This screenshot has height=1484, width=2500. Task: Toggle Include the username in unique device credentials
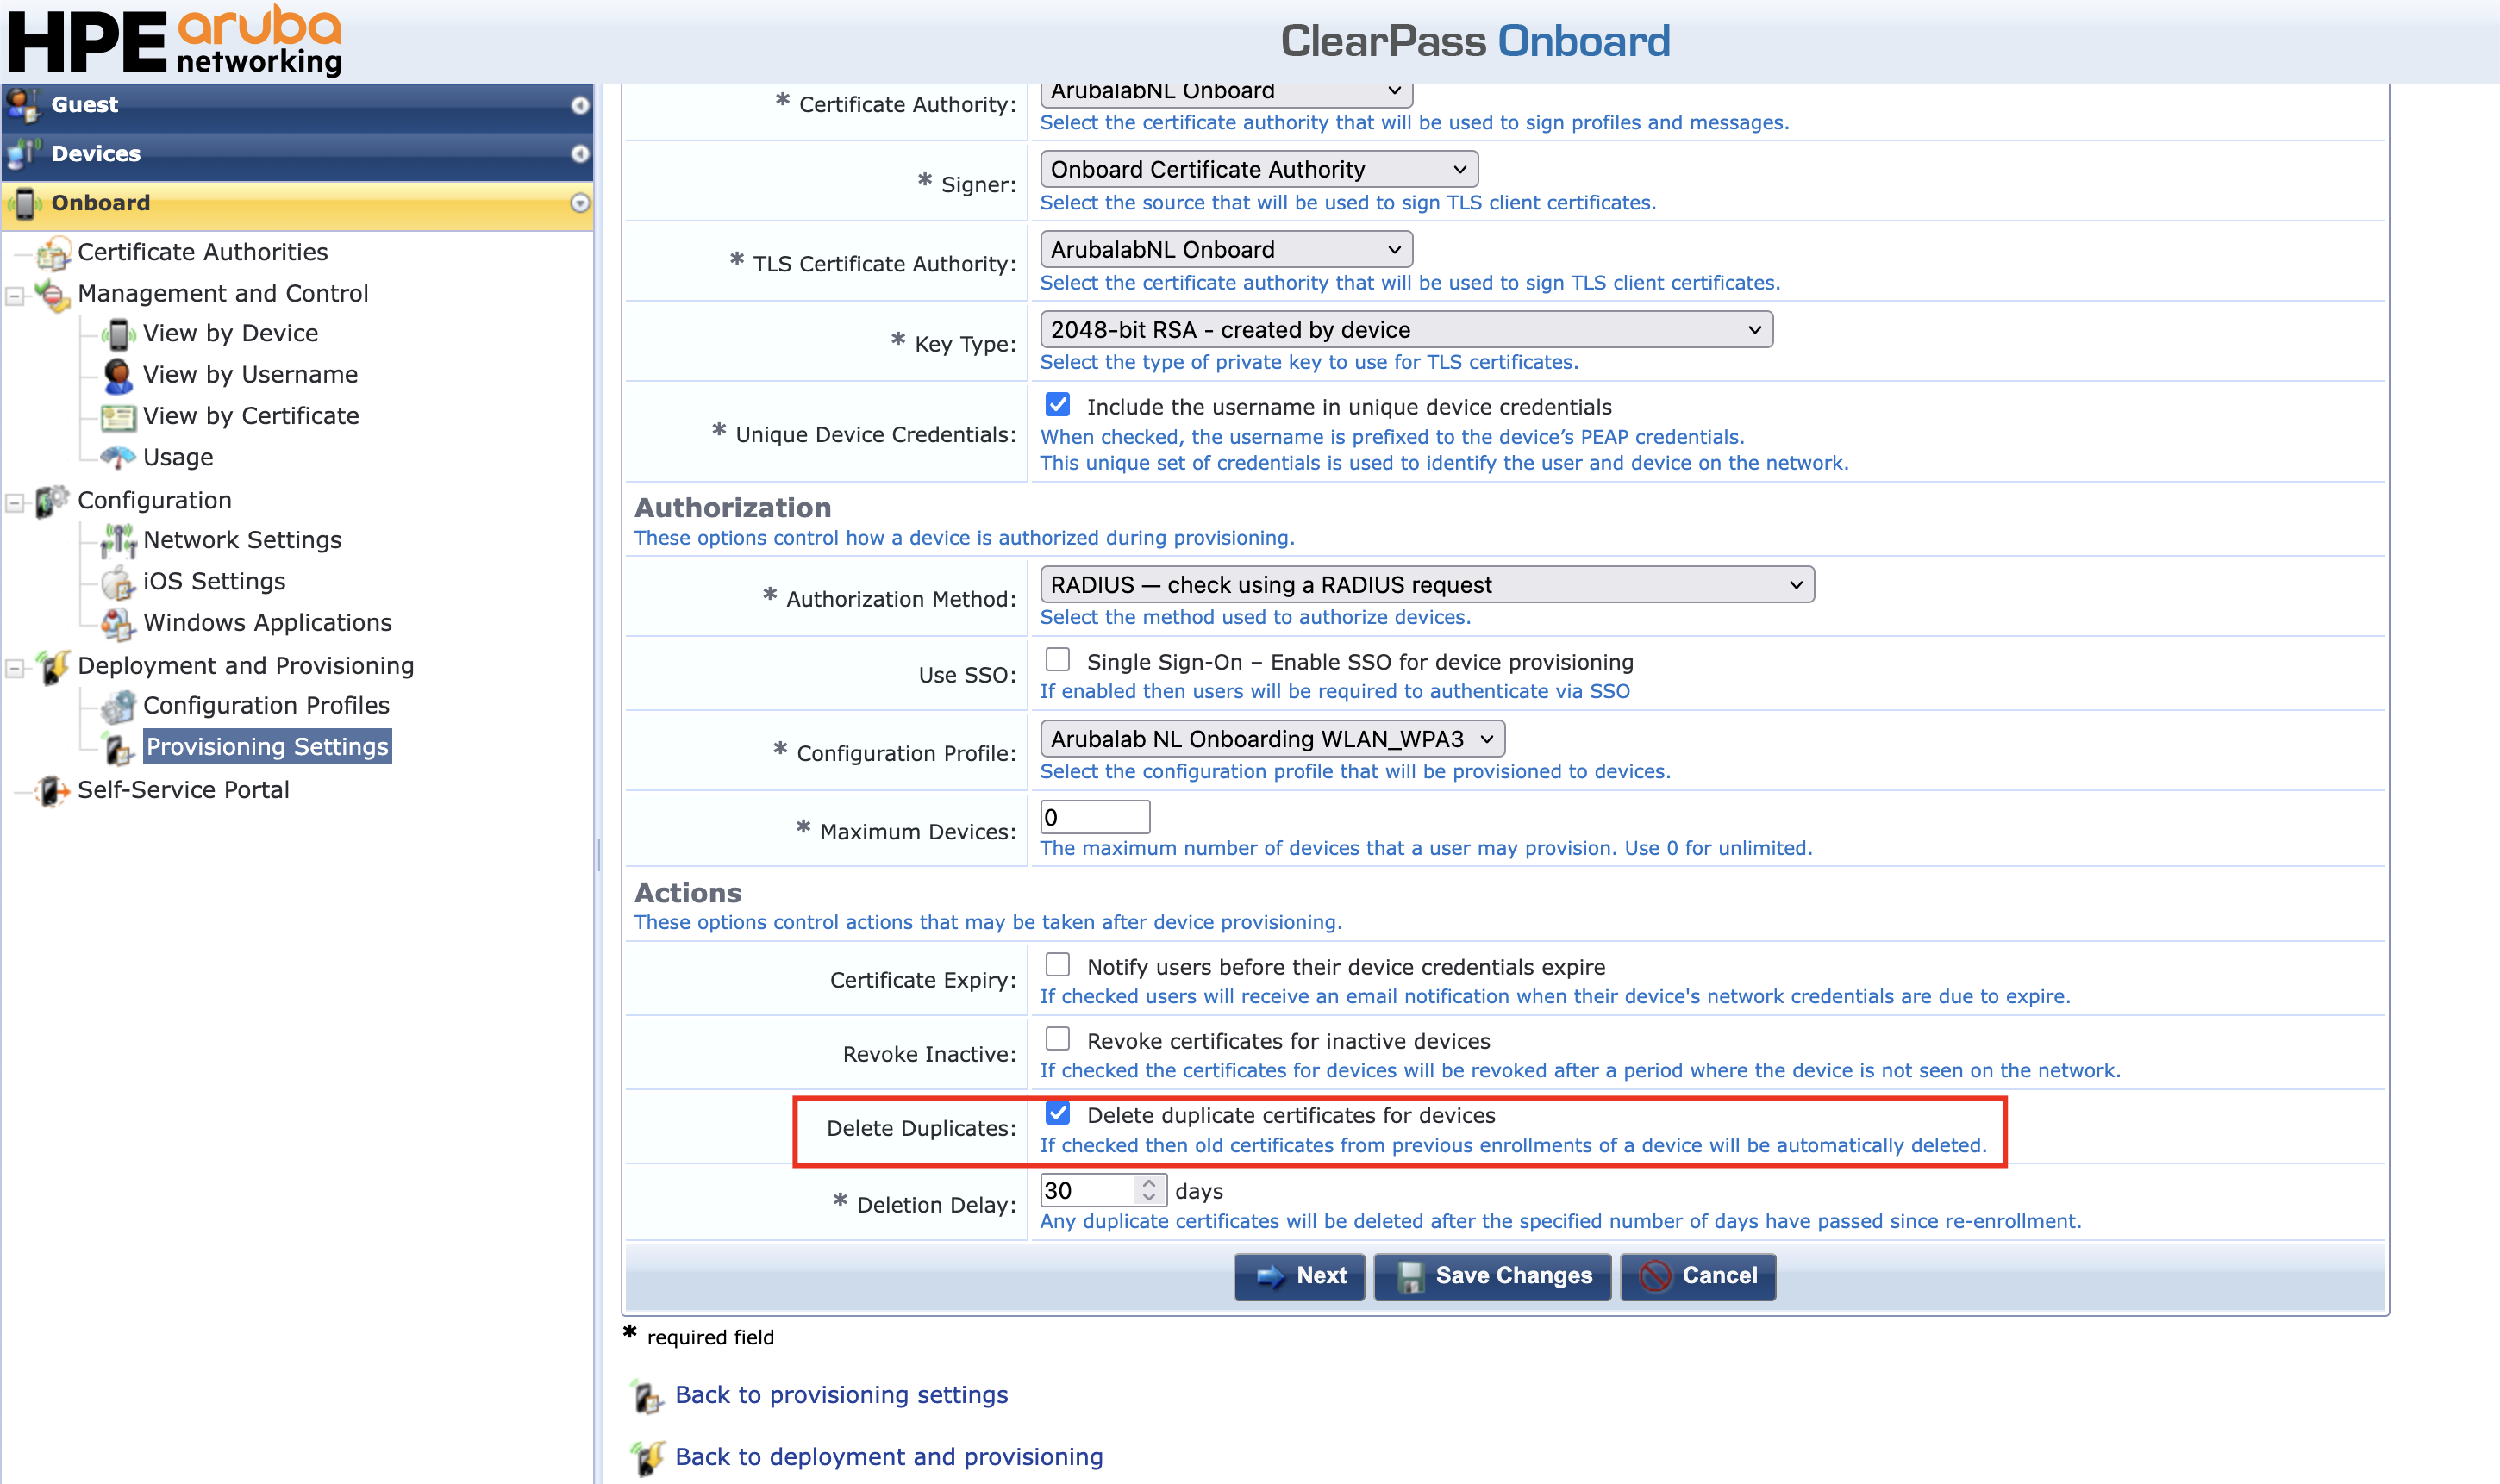pos(1057,405)
